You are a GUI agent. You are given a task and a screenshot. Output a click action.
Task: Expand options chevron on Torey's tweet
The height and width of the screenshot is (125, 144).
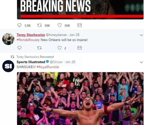pyautogui.click(x=141, y=35)
